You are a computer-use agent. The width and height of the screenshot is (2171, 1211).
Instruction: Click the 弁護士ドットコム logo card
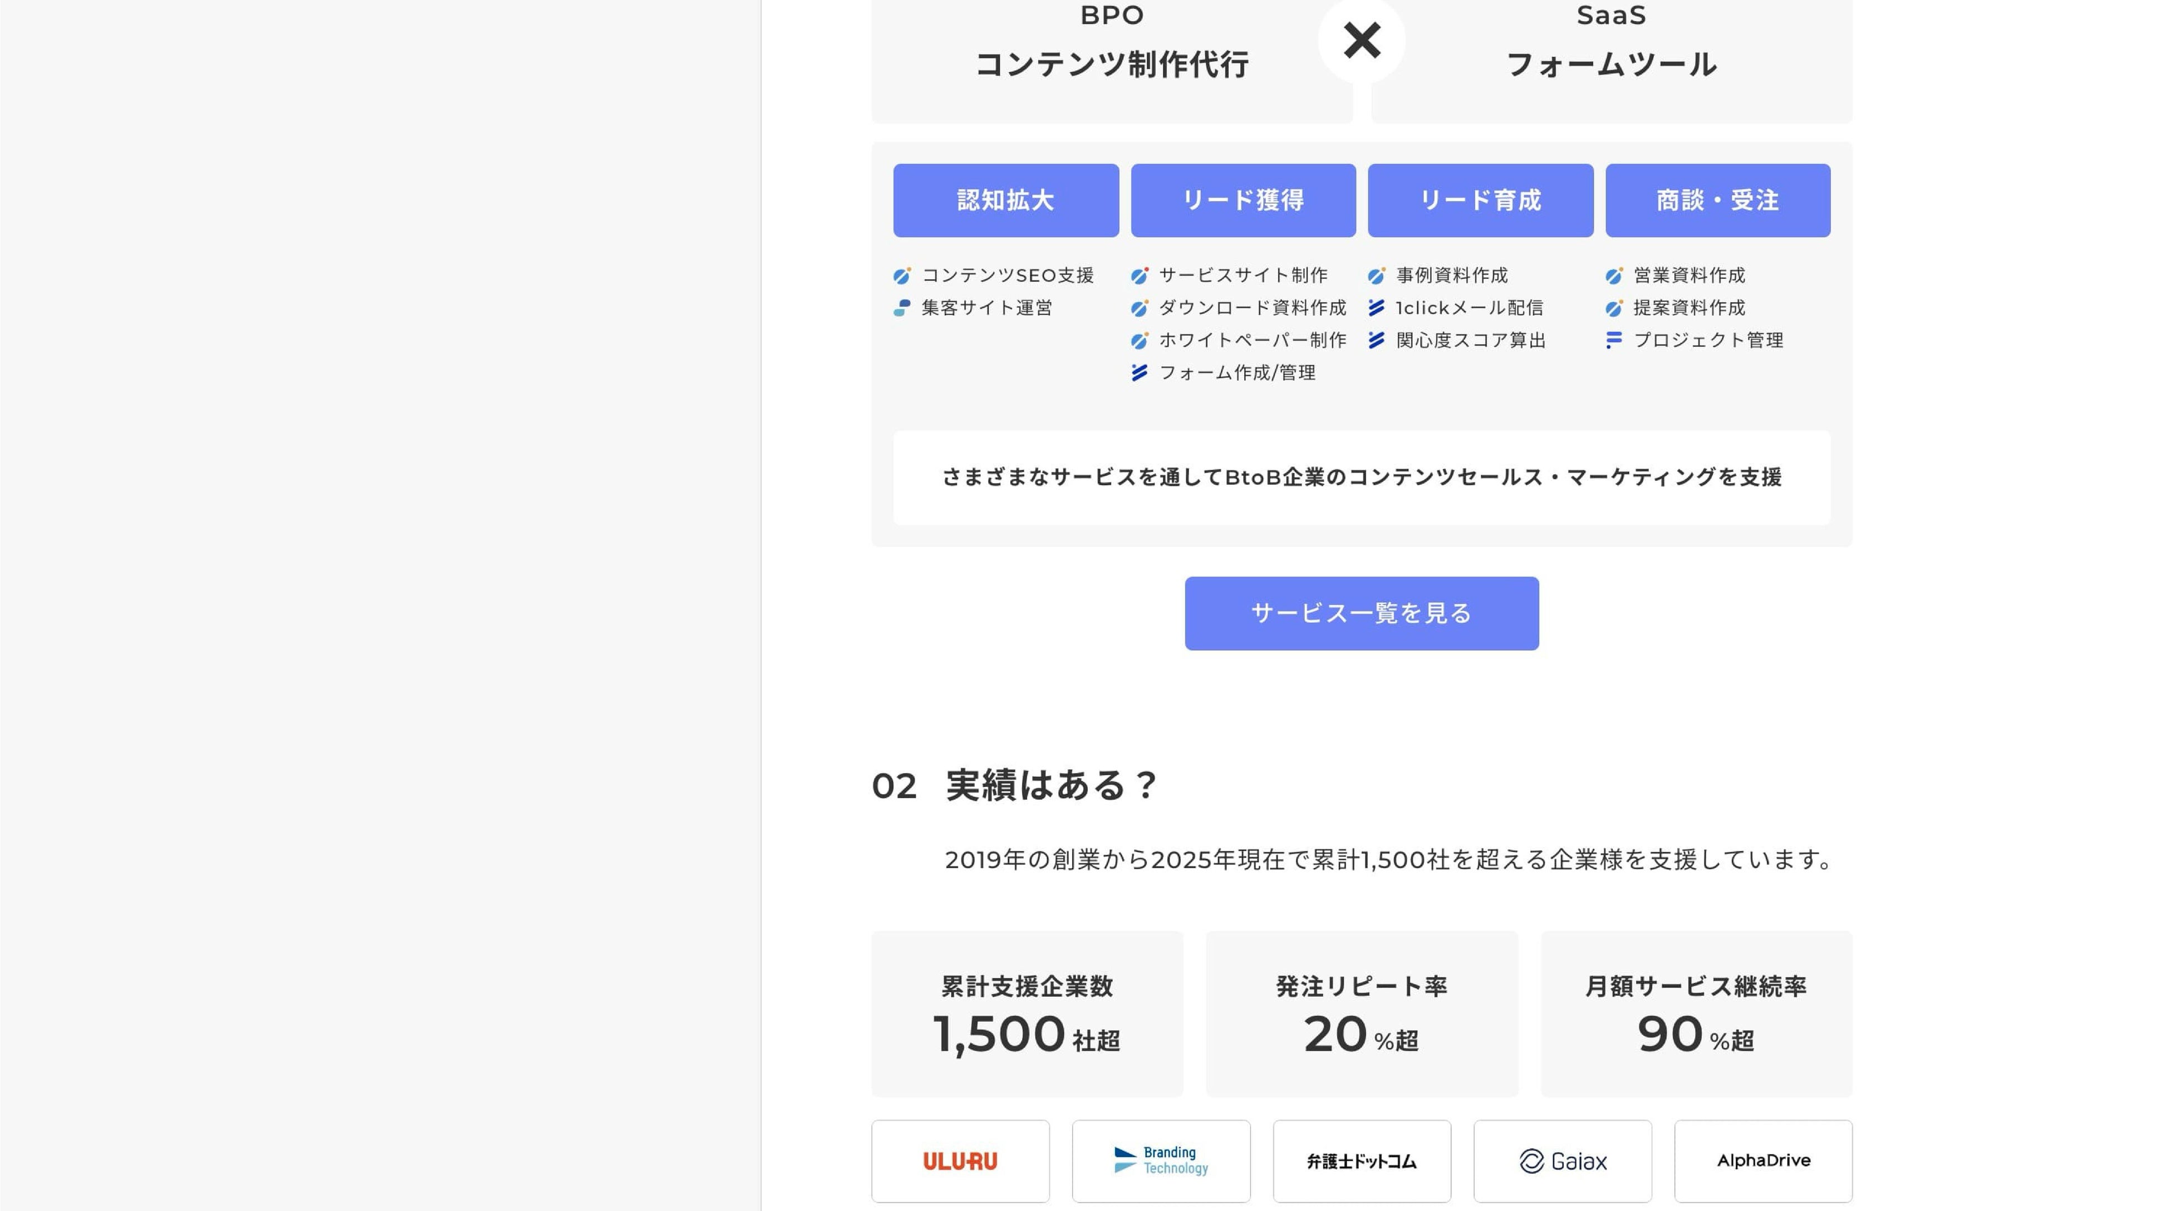coord(1361,1160)
